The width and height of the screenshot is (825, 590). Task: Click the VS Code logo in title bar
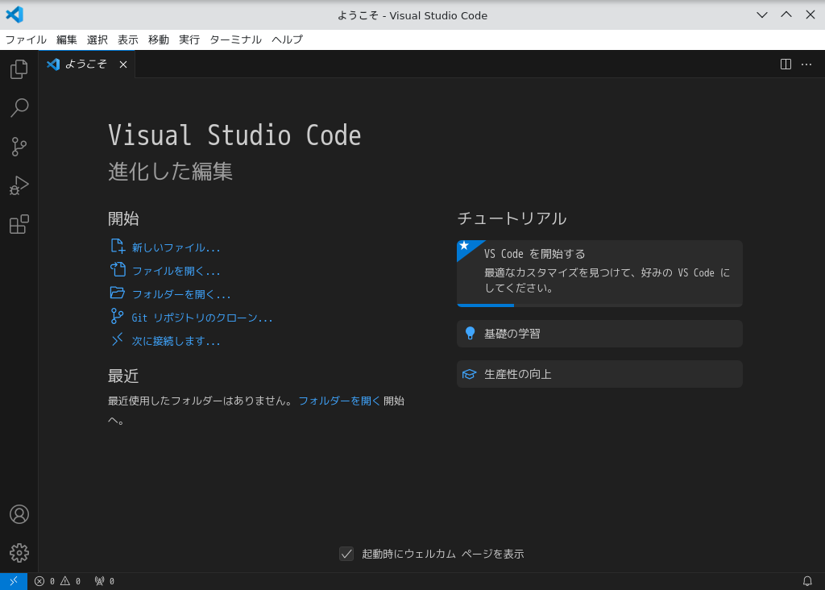(x=15, y=15)
